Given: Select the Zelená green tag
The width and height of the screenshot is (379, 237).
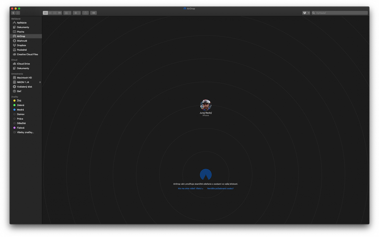Looking at the screenshot, I should point(26,105).
